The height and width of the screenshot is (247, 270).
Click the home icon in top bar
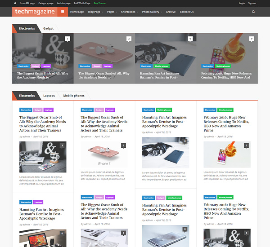15,3
